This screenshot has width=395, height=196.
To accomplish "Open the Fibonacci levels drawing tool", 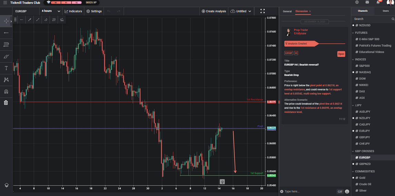I will pyautogui.click(x=6, y=44).
